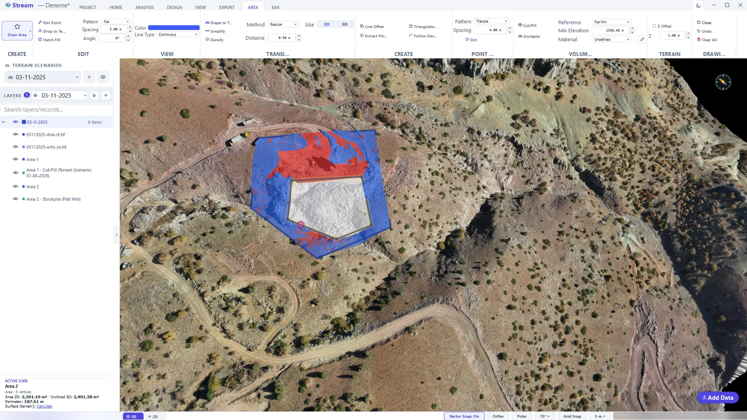Image resolution: width=747 pixels, height=420 pixels.
Task: Select the Draw Area tool
Action: tap(17, 30)
